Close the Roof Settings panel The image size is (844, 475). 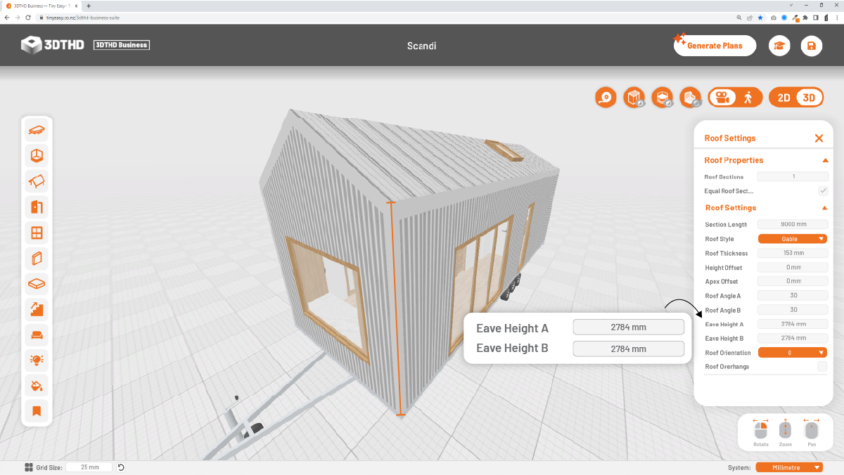(x=819, y=138)
